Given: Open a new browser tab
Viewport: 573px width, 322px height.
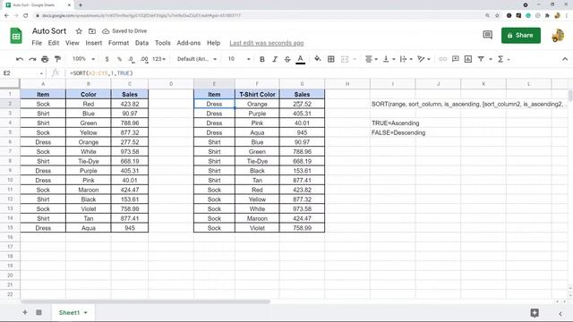Looking at the screenshot, I should 81,5.
